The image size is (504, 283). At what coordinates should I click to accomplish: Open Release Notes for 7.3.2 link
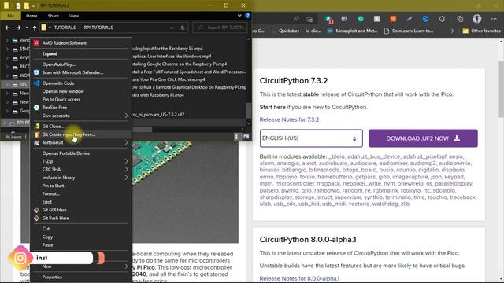pyautogui.click(x=289, y=119)
